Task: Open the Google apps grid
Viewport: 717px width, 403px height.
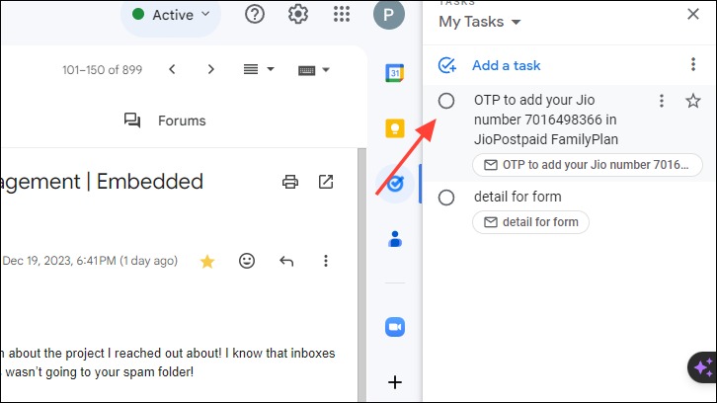Action: click(342, 14)
